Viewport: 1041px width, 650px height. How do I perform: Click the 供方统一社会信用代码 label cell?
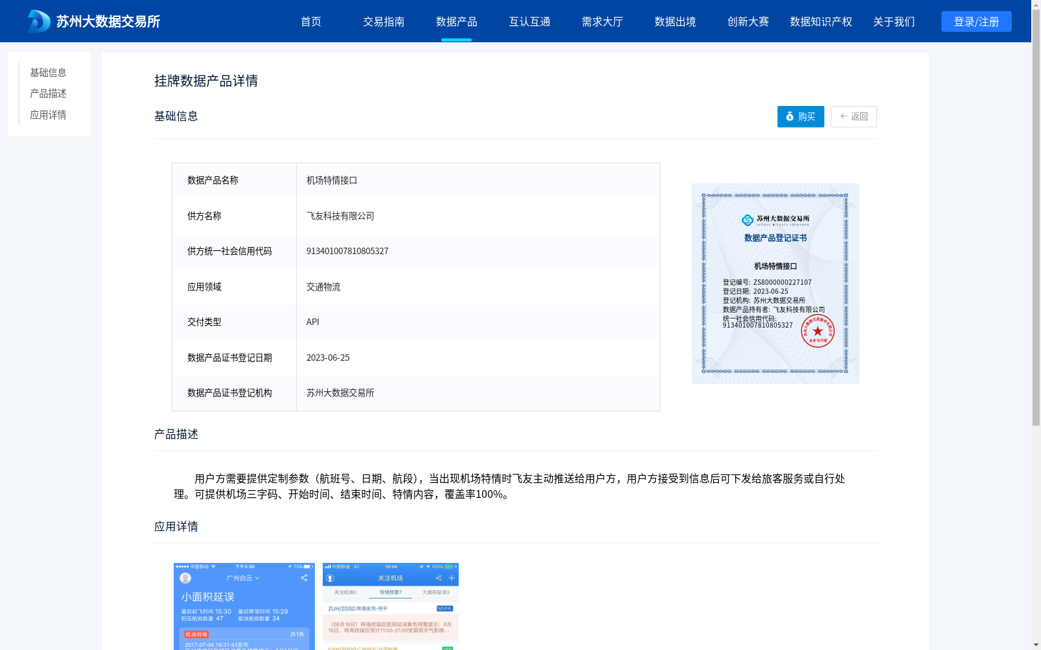234,251
